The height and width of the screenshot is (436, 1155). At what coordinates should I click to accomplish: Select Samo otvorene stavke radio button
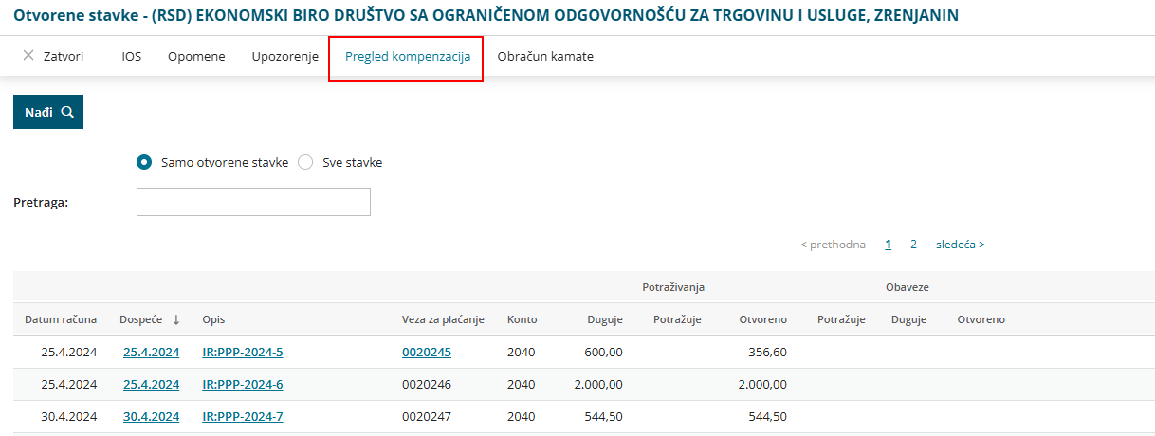[144, 162]
